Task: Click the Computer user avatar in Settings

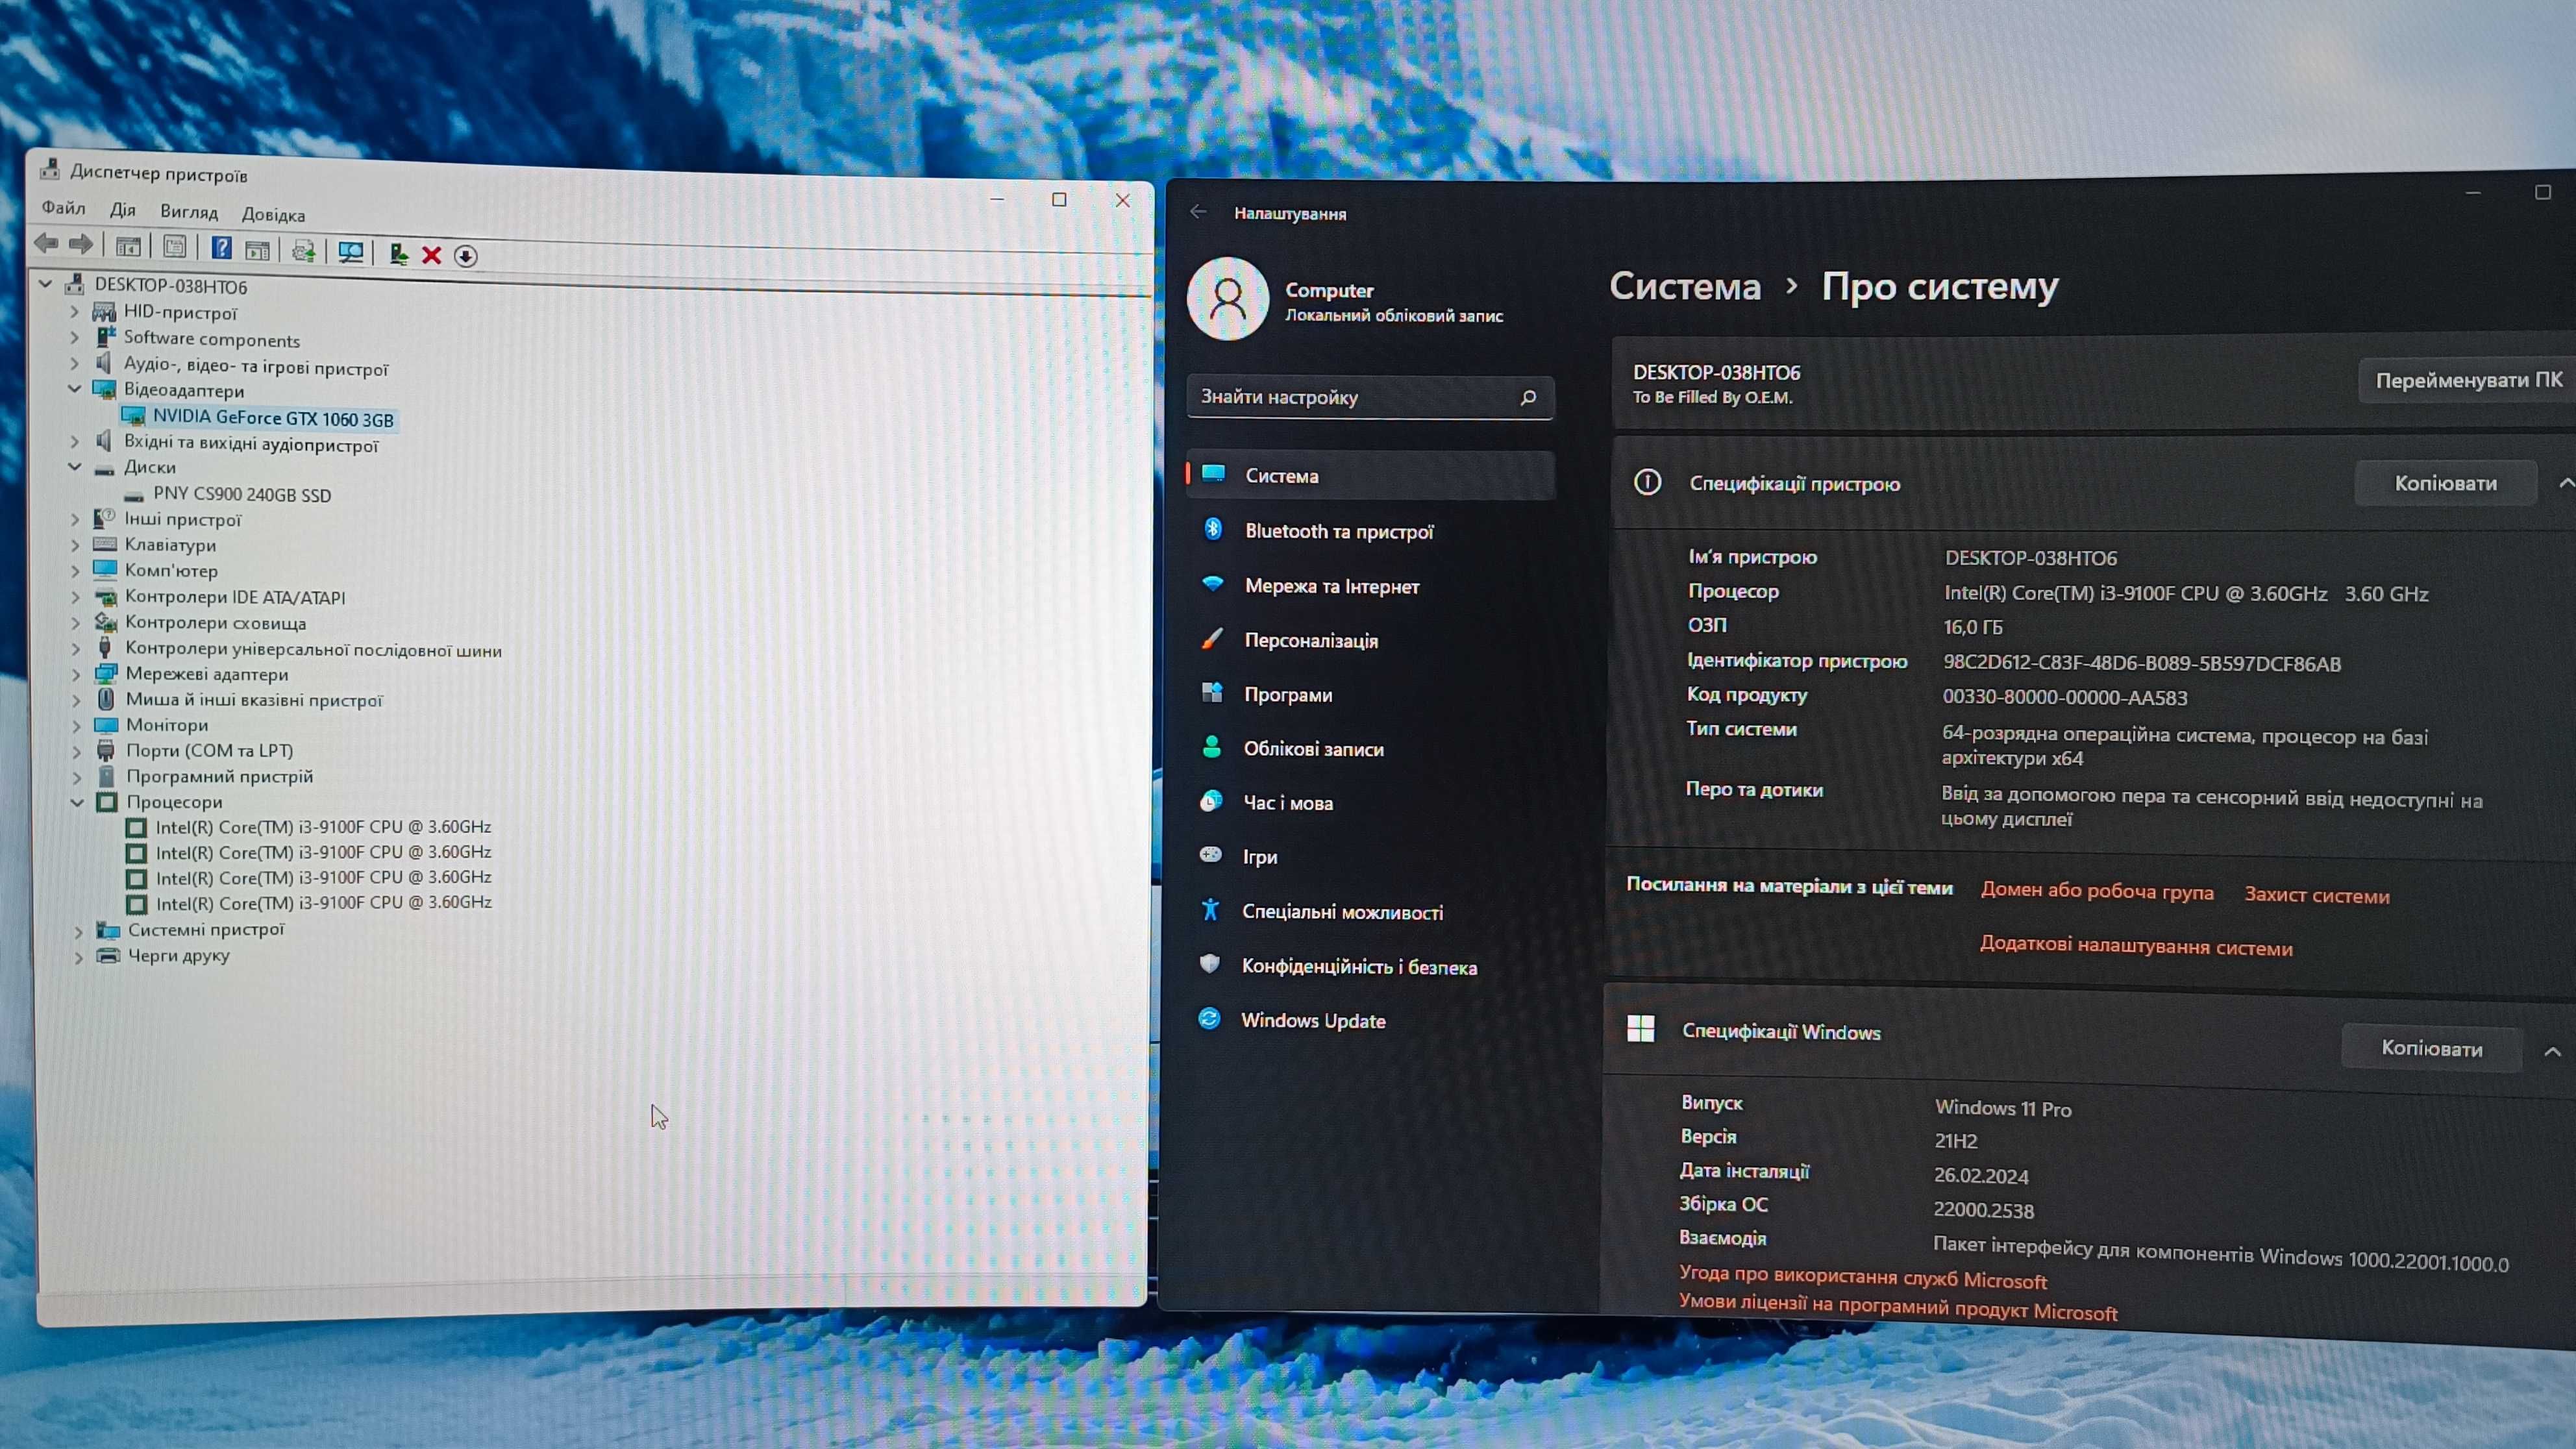Action: click(x=1227, y=298)
